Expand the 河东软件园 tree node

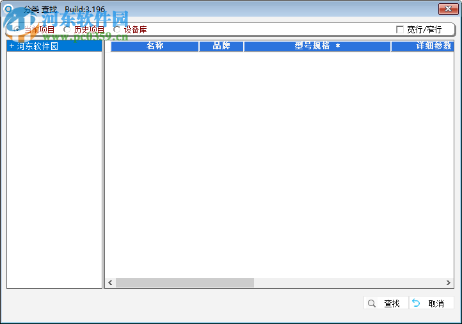(12, 46)
